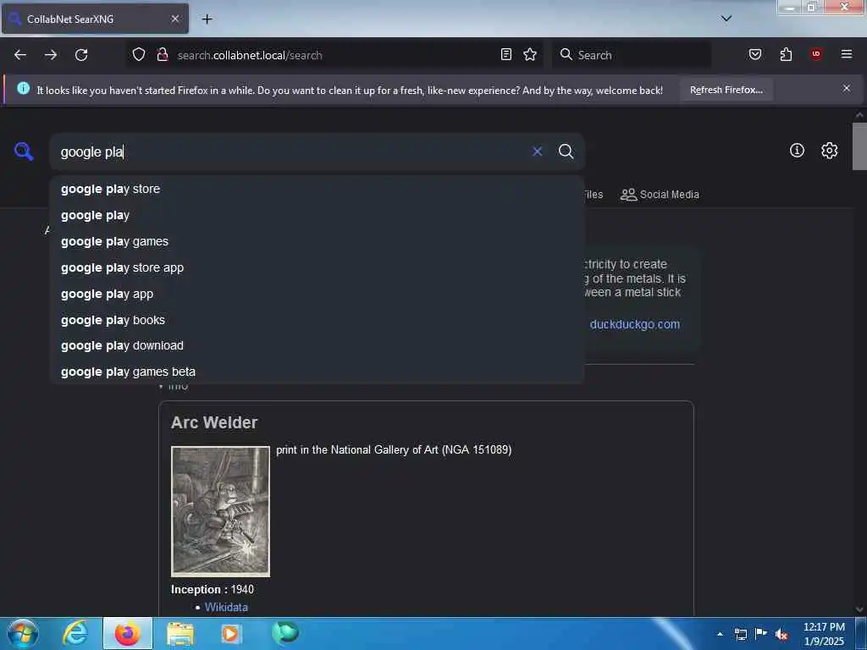867x650 pixels.
Task: Open the green globe taskbar application
Action: click(285, 633)
